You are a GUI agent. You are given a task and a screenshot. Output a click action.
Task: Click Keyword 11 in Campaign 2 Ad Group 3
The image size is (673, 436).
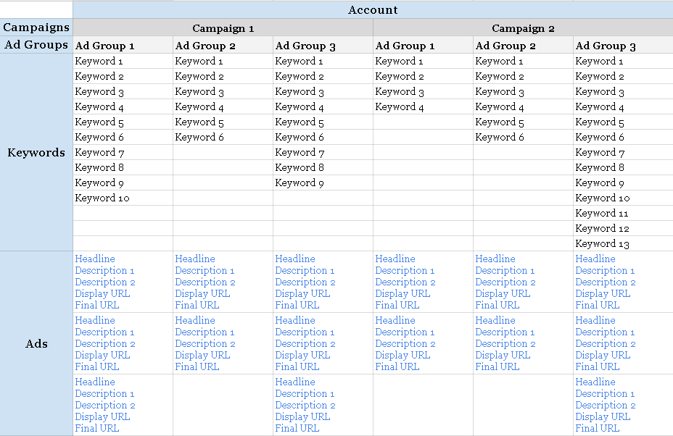(602, 213)
